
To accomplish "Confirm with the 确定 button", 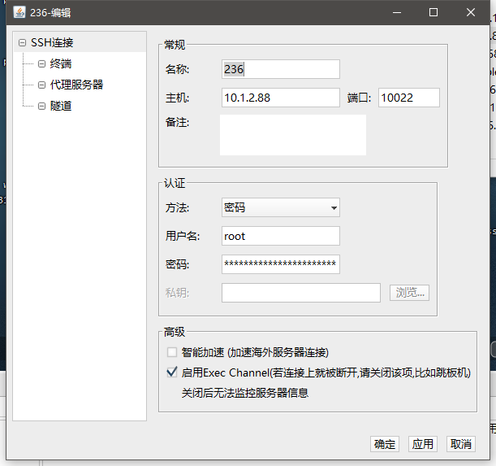I will click(x=385, y=444).
